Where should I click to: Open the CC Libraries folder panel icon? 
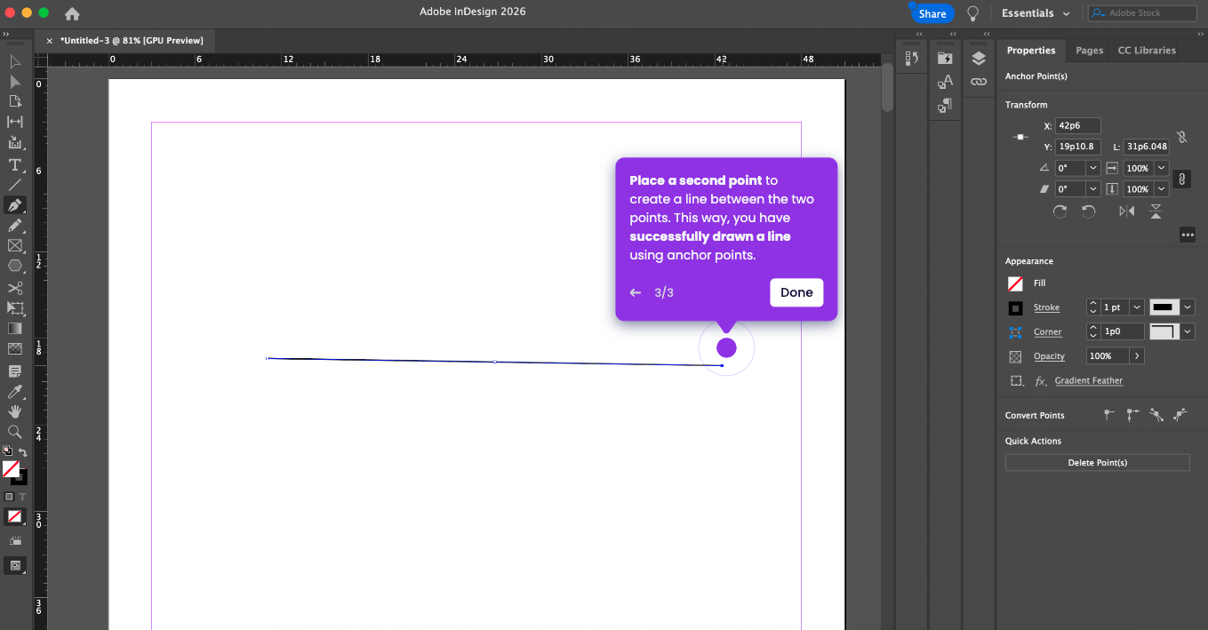click(x=945, y=59)
